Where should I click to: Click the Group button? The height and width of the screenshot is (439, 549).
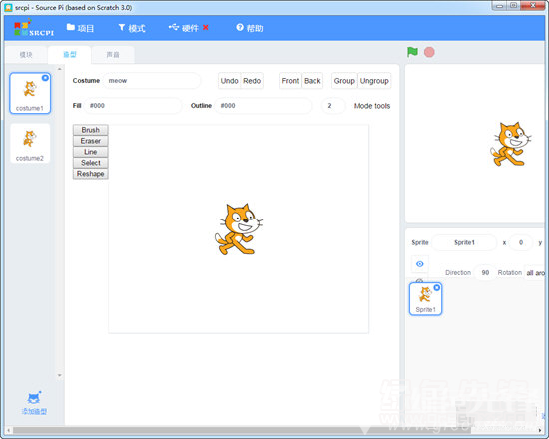(344, 81)
